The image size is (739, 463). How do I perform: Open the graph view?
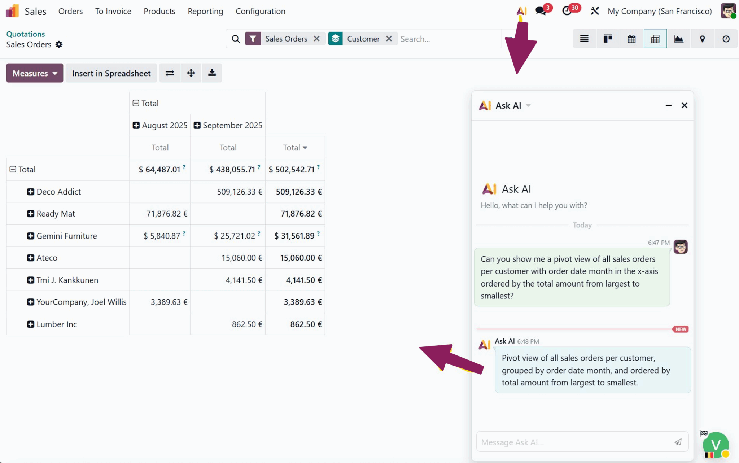(x=678, y=39)
